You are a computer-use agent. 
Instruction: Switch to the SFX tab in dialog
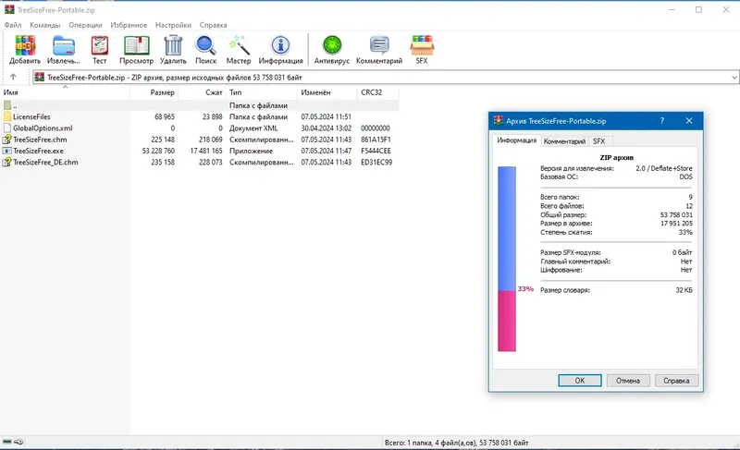click(598, 141)
